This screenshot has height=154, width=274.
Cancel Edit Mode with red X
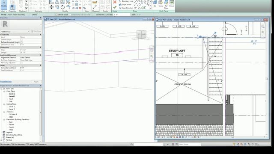115,2
